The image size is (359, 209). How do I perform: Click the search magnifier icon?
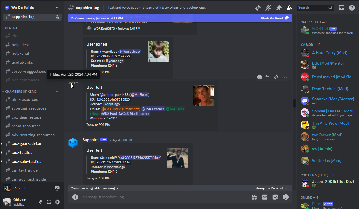point(331,8)
